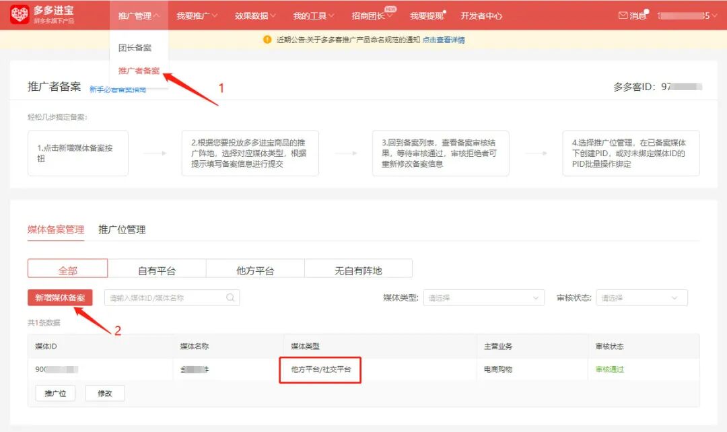The image size is (727, 432).
Task: Open 点击查看详情 in the announcement
Action: (x=446, y=41)
